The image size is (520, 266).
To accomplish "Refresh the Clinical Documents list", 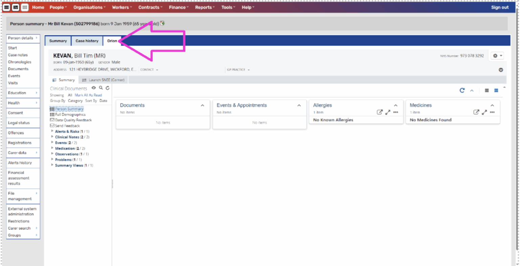I will pos(108,88).
